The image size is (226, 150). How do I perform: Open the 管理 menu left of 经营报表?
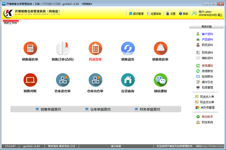(136, 13)
